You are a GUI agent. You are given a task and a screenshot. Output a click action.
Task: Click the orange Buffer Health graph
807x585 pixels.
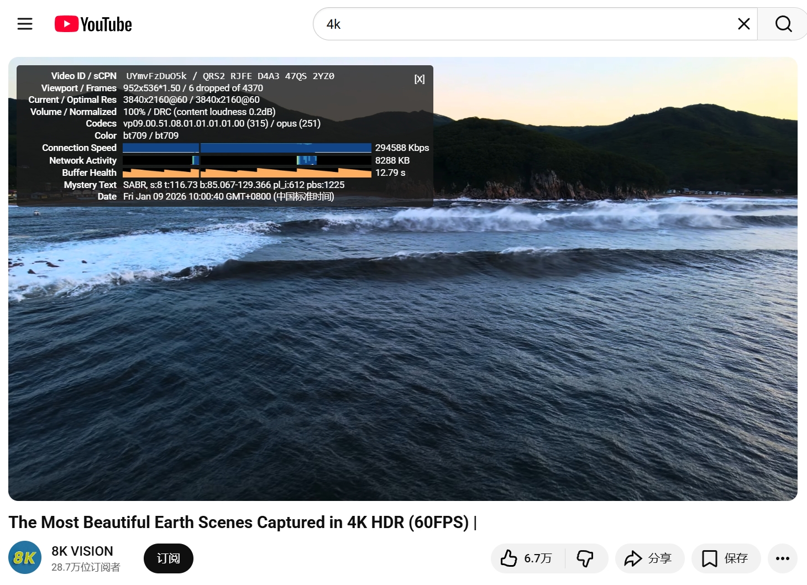point(247,173)
